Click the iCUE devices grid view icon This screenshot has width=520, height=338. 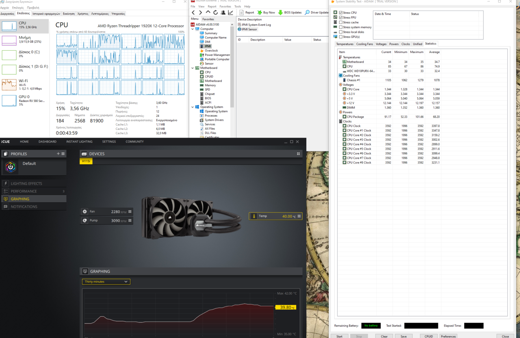tap(298, 154)
